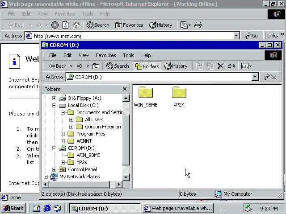Collapse Documents and Settings tree node
The height and width of the screenshot is (214, 286).
click(x=63, y=112)
